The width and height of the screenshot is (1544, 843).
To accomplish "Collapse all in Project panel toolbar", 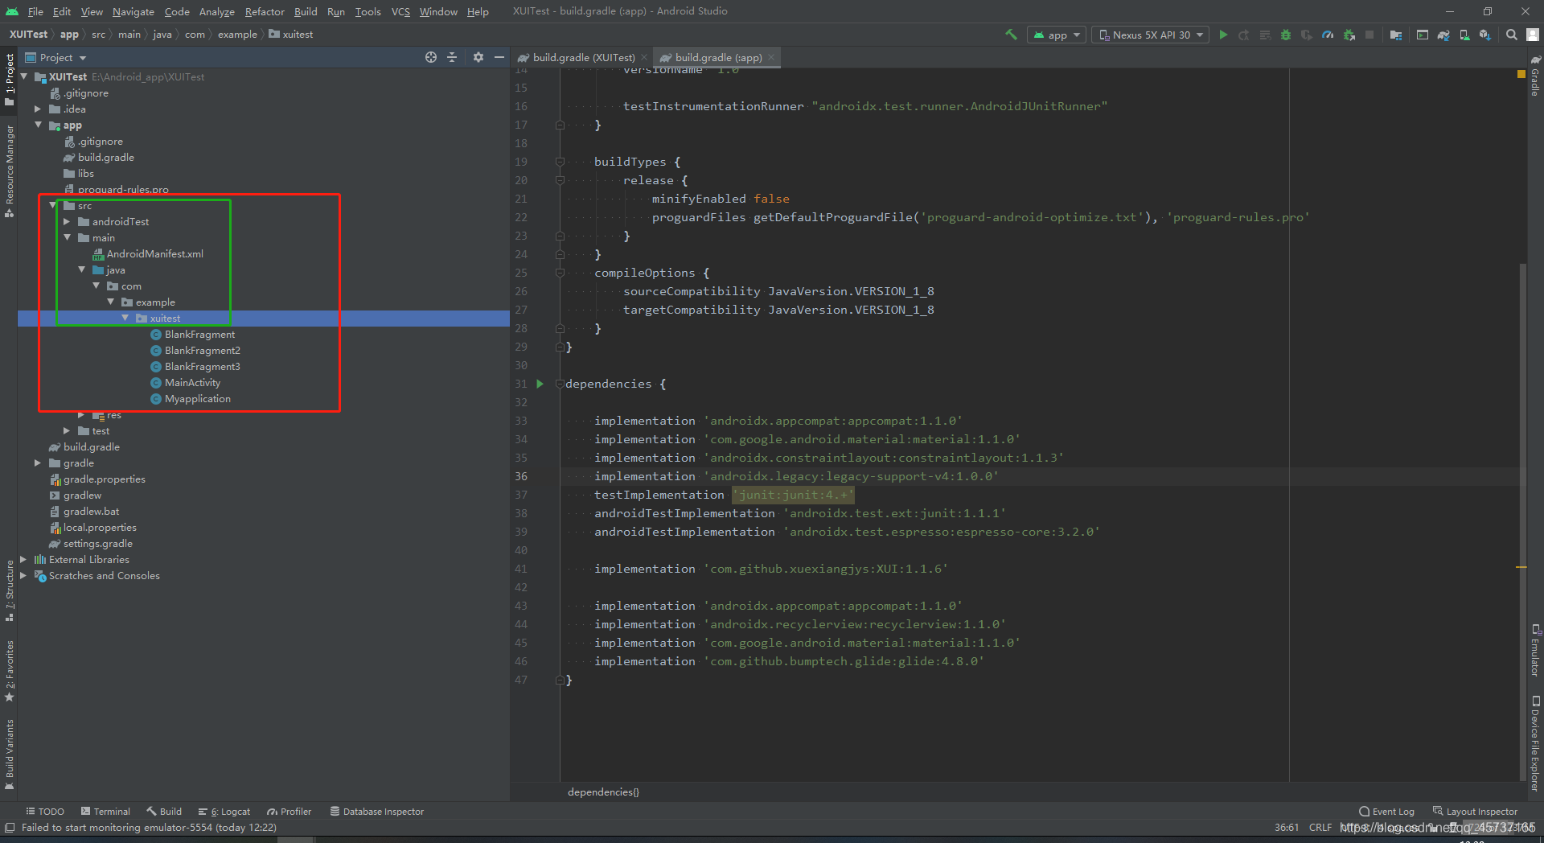I will 452,57.
